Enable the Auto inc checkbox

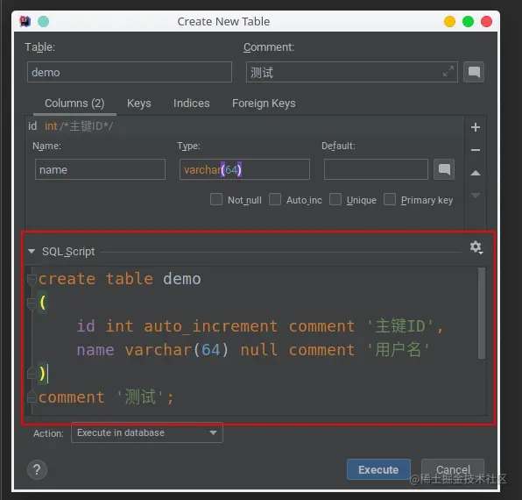(275, 199)
